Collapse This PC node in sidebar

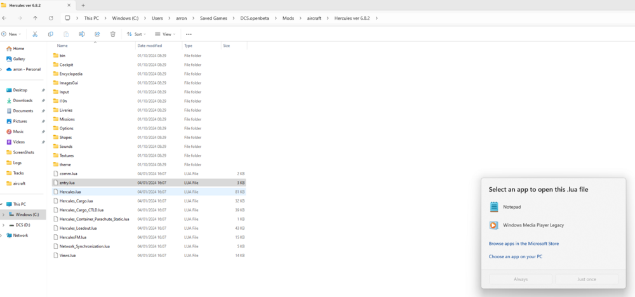point(1,204)
